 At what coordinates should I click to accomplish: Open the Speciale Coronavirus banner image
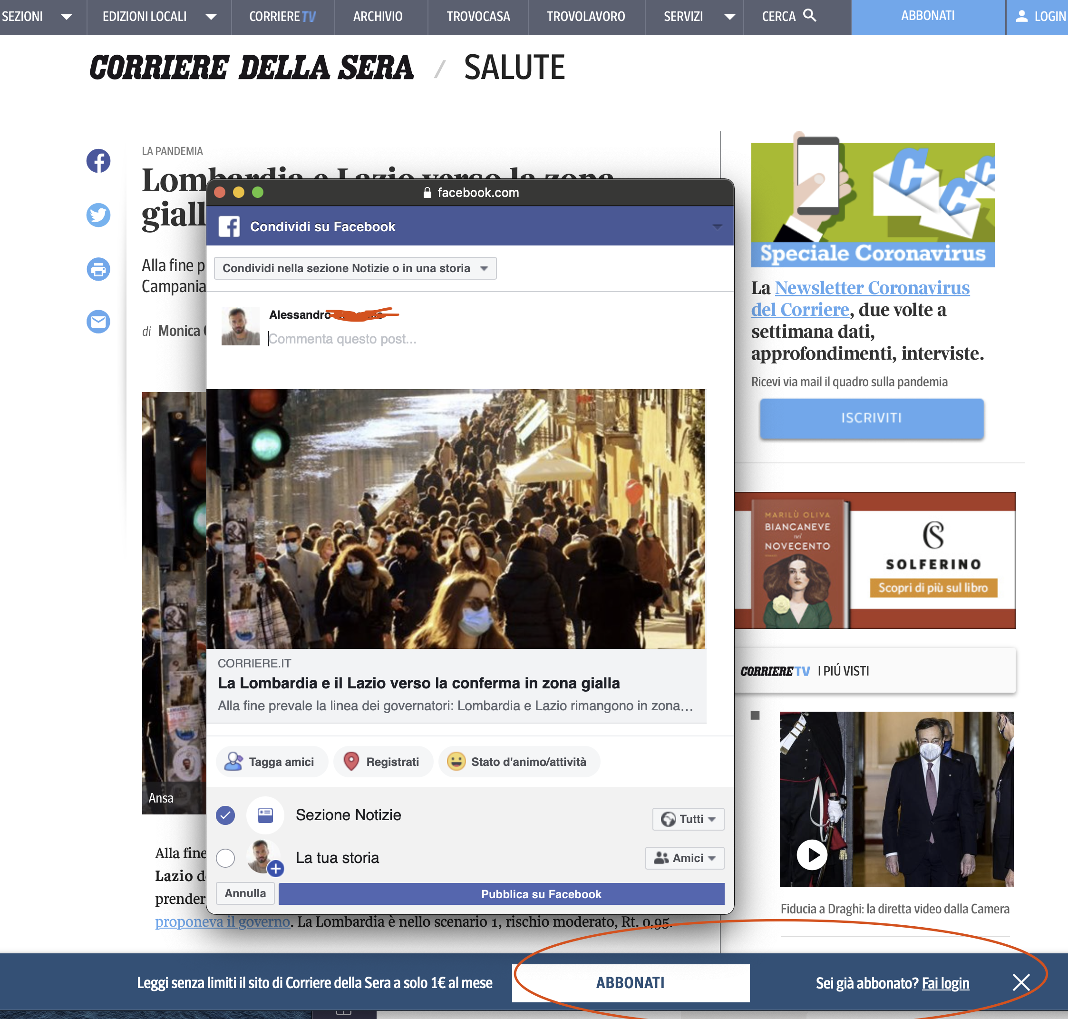(873, 200)
